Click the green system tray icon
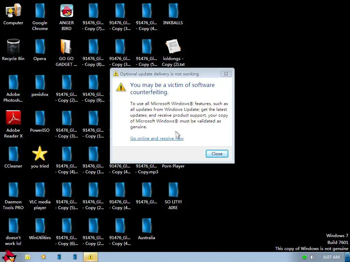The image size is (350, 262). 305,257
